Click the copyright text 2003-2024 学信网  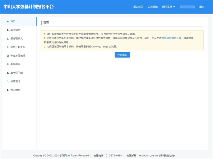pos(57,156)
